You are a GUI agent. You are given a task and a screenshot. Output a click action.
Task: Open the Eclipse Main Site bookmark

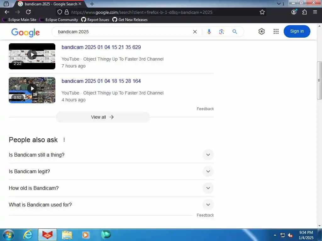(19, 20)
